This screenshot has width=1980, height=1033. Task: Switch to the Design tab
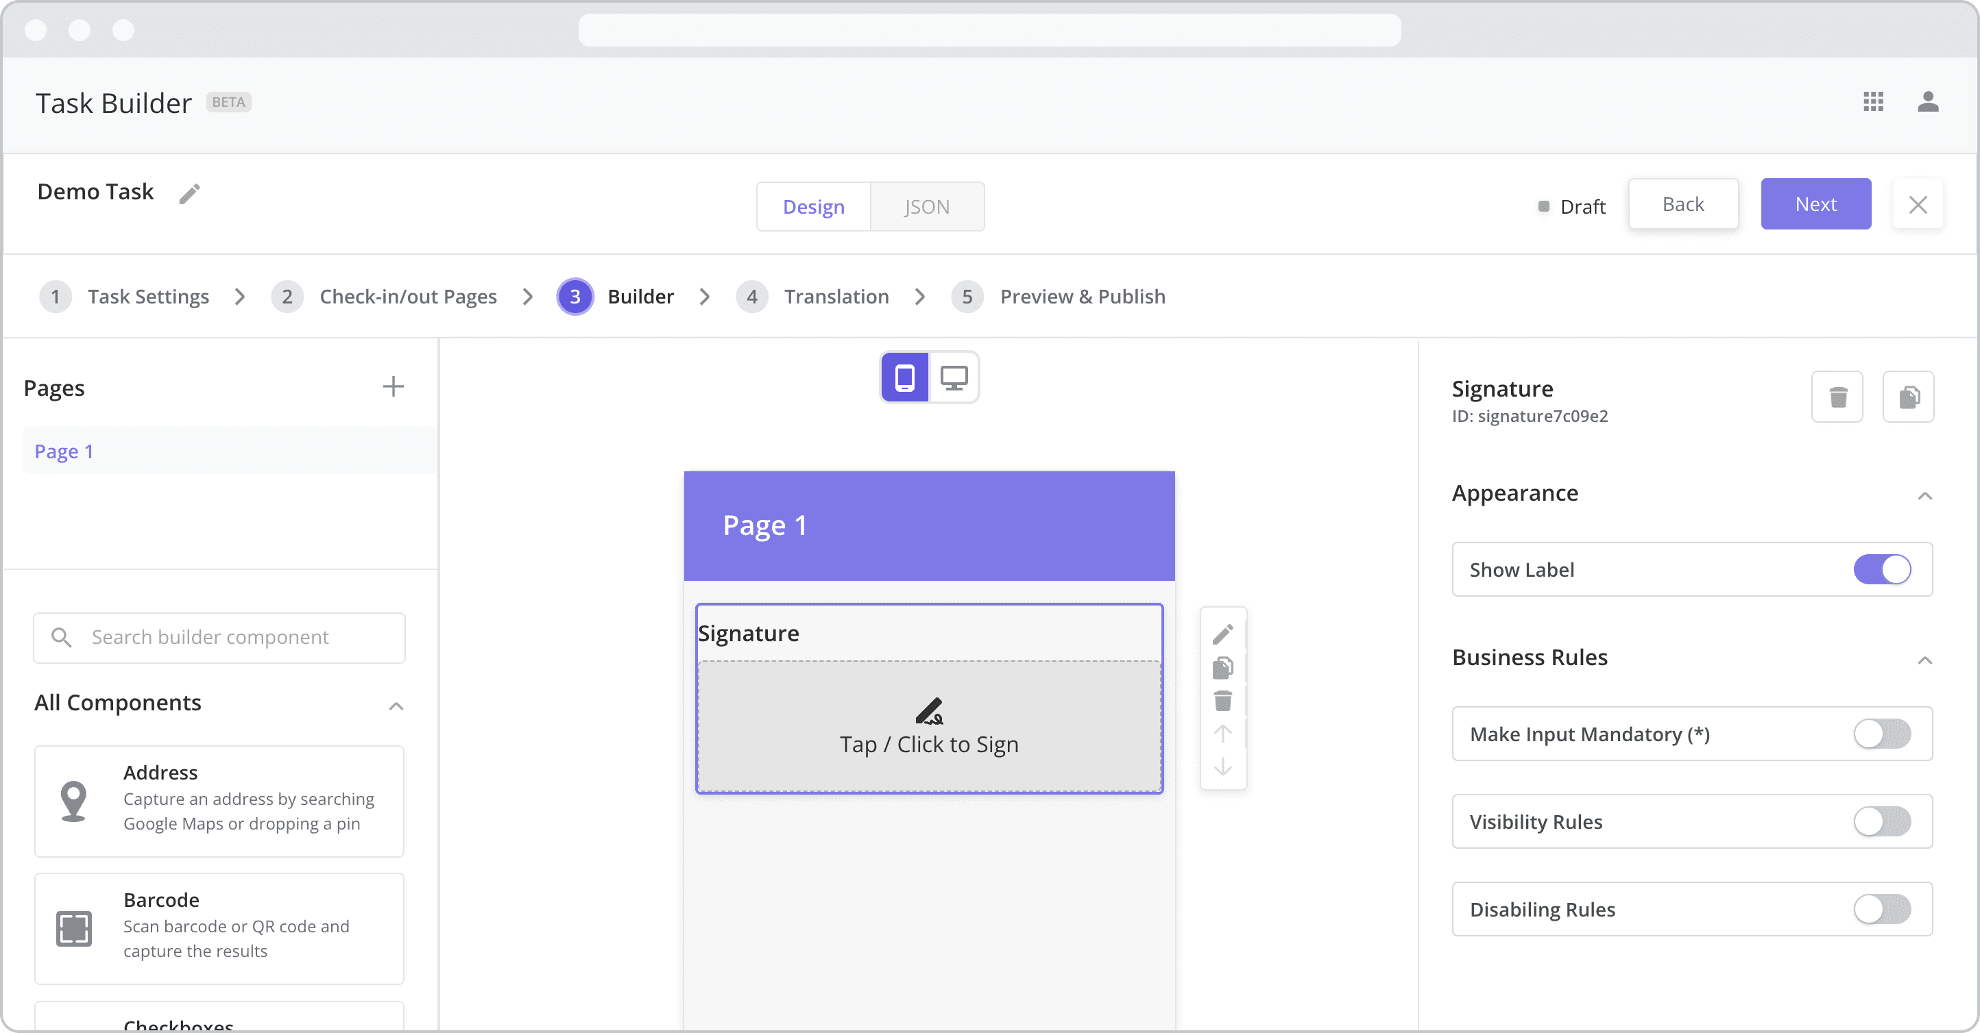[813, 207]
